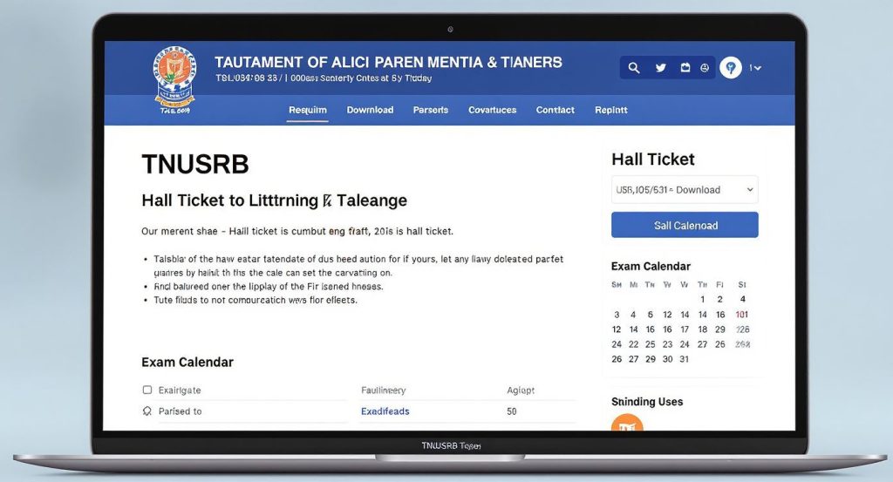This screenshot has height=482, width=893.
Task: Choose date 18 in the calendar
Action: pos(703,329)
